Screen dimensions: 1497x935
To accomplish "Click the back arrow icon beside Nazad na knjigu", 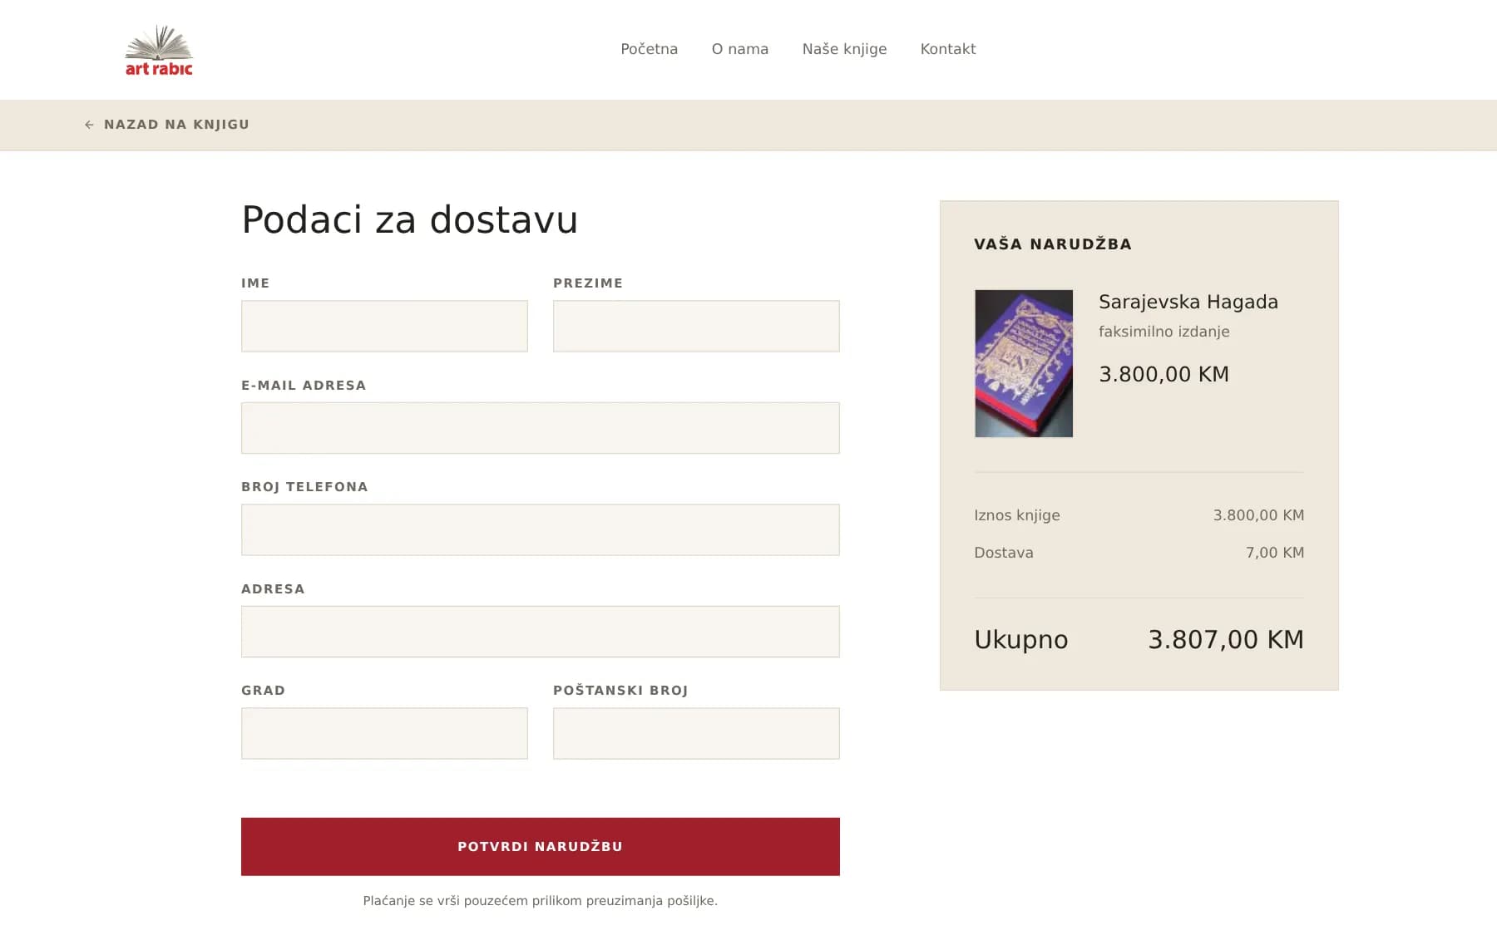I will click(x=89, y=125).
